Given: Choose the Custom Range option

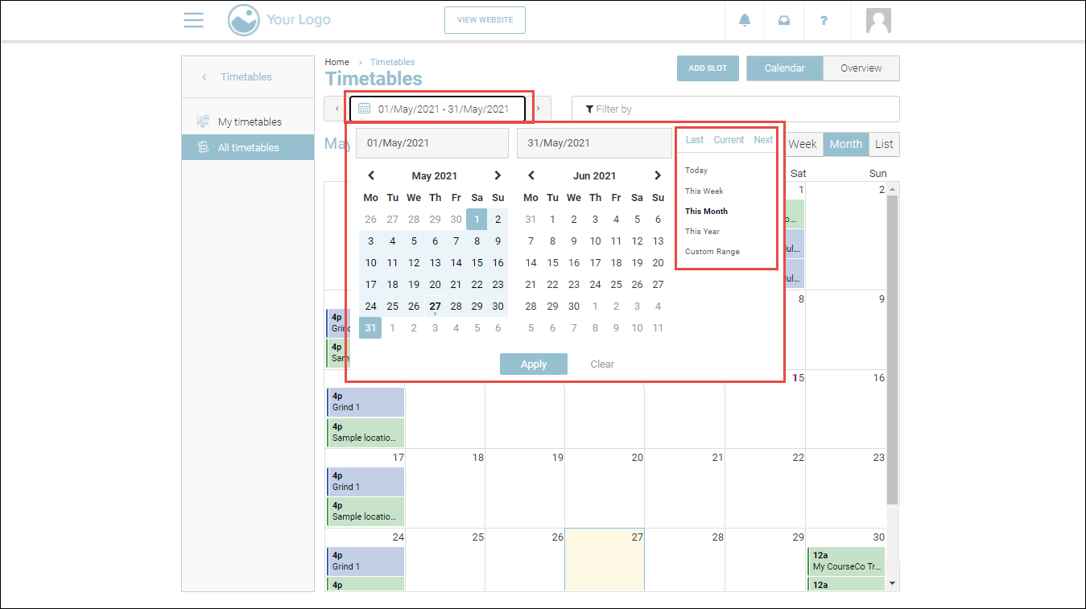Looking at the screenshot, I should click(x=712, y=251).
